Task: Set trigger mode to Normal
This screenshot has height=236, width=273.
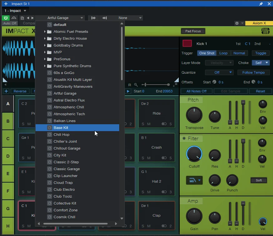Action: (239, 53)
